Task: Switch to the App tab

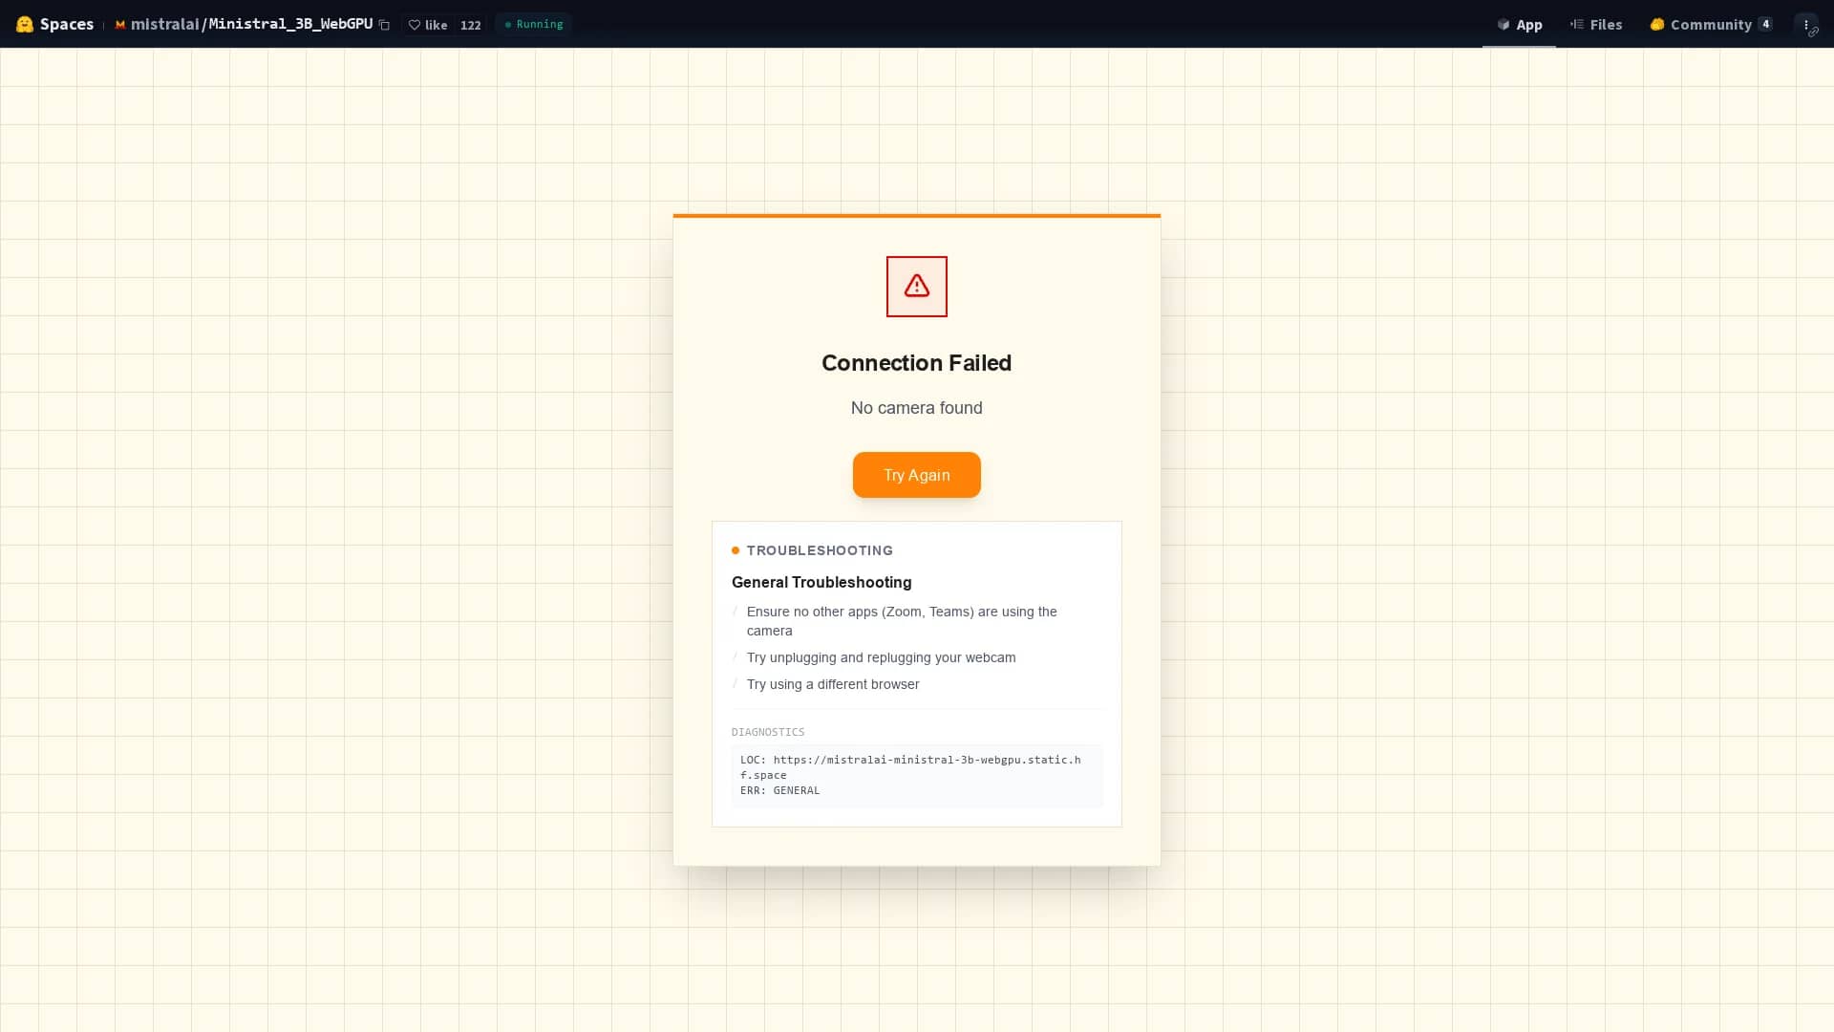Action: point(1519,25)
